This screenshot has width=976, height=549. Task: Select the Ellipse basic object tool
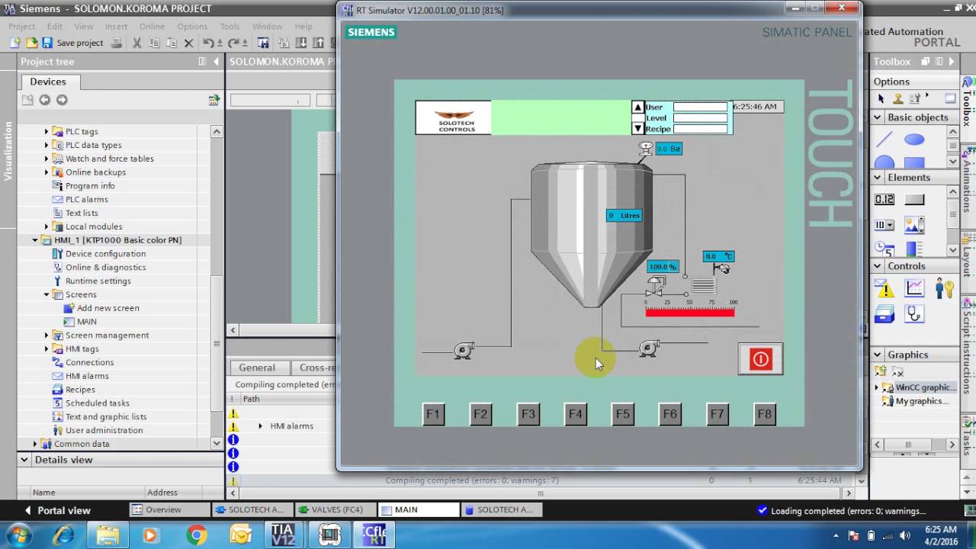tap(914, 140)
